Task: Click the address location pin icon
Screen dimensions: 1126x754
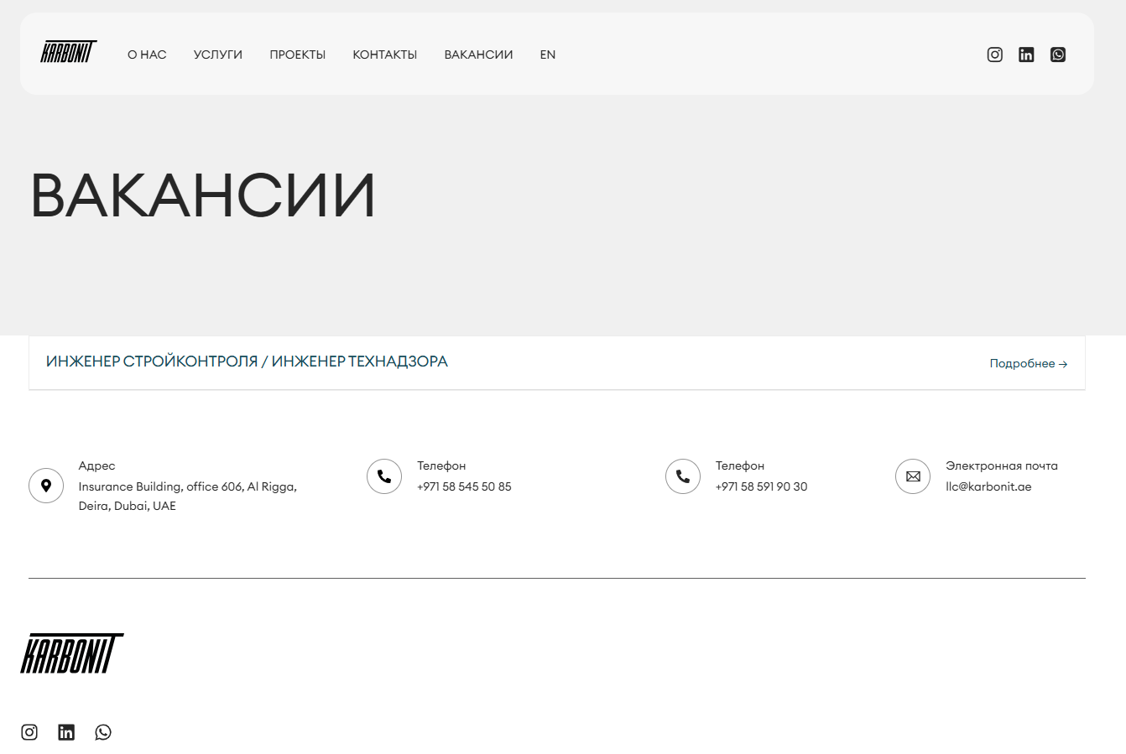Action: [x=46, y=486]
